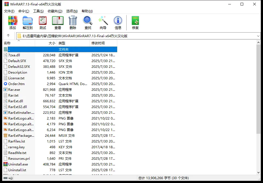This screenshot has height=183, width=263.
Task: Click the Quark HTML Do... type cell
Action: point(73,84)
